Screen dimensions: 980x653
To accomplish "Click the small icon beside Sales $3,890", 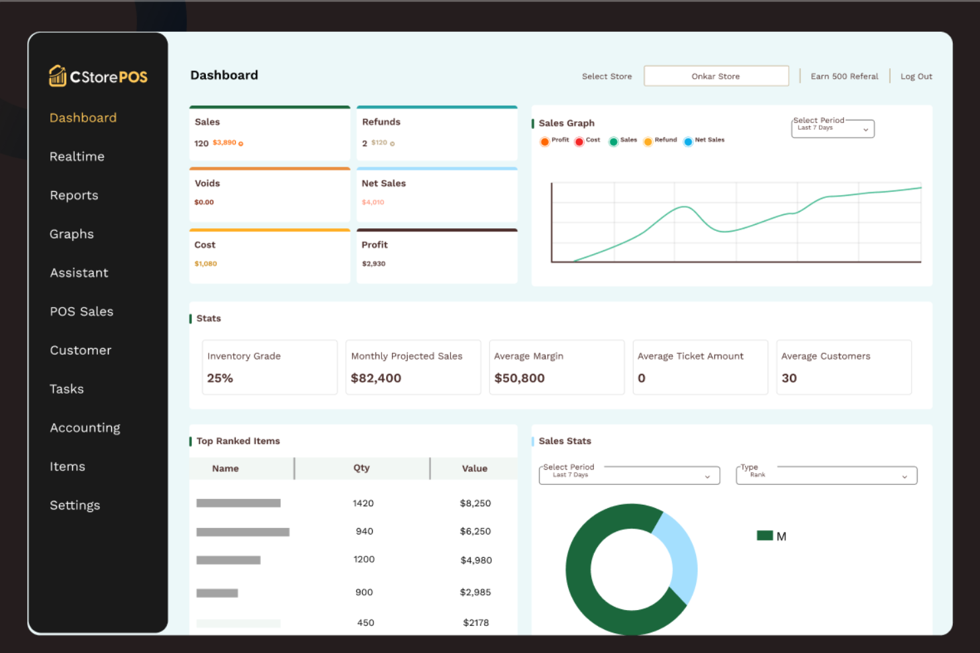I will (x=241, y=144).
